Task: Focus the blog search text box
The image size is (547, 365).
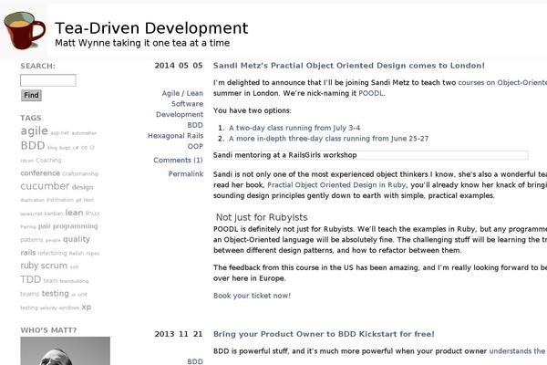Action: [48, 80]
